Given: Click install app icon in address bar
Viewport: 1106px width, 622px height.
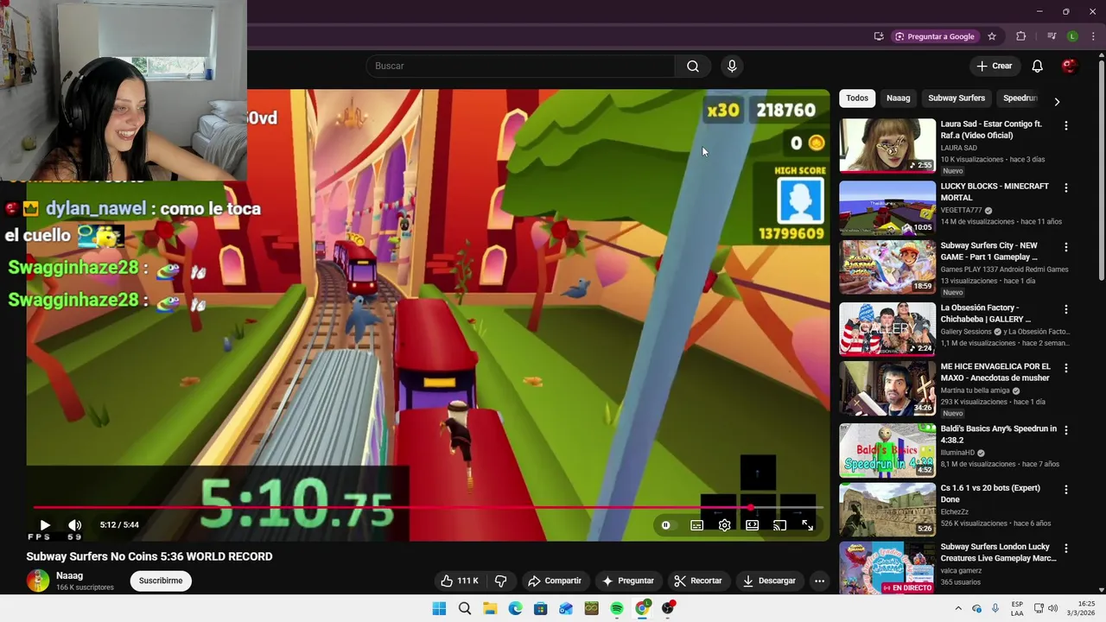Looking at the screenshot, I should pos(879,36).
